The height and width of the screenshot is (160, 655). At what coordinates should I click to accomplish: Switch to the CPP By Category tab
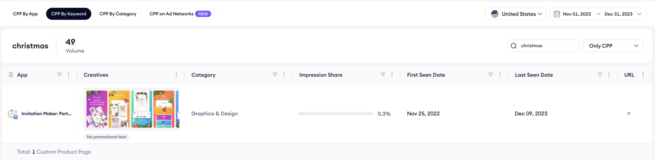118,14
